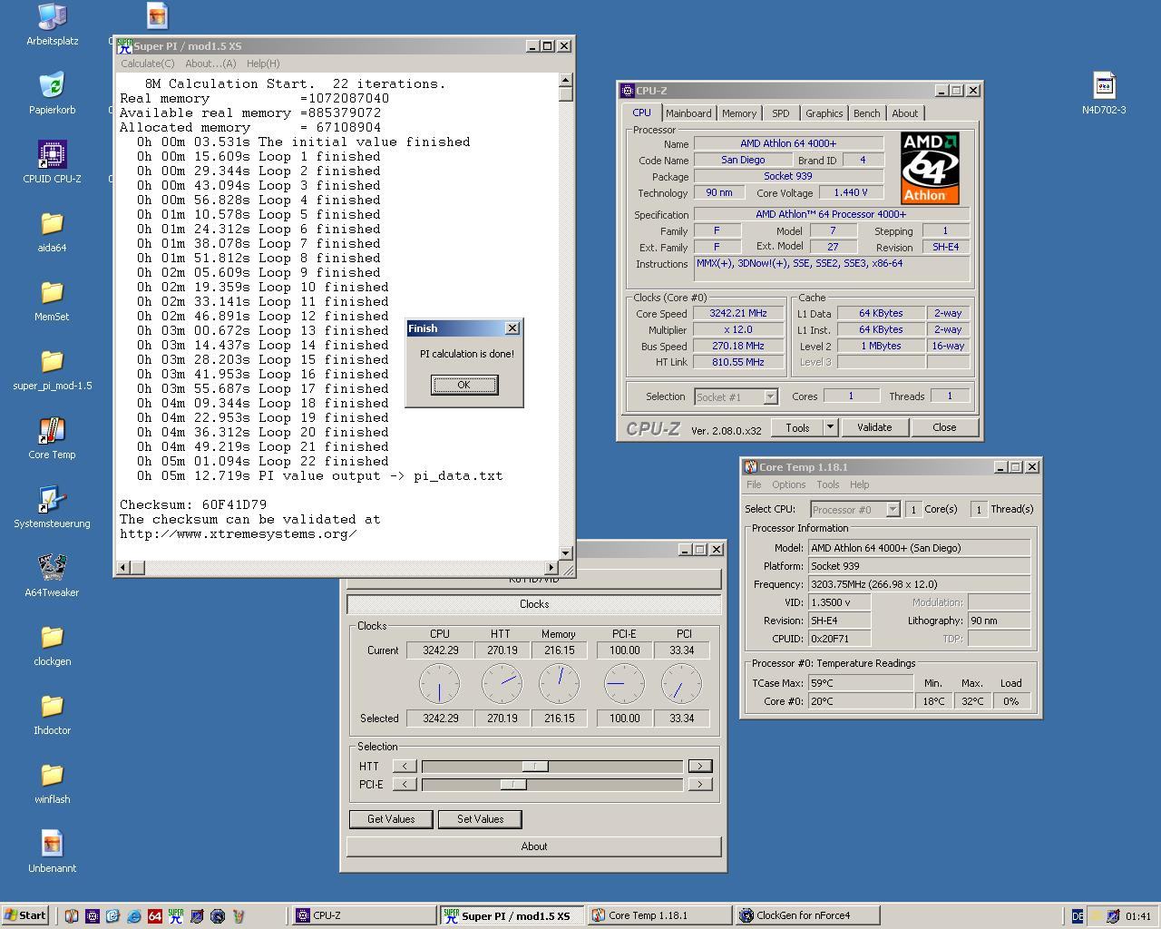
Task: Open the Socket #1 selection dropdown
Action: point(770,396)
